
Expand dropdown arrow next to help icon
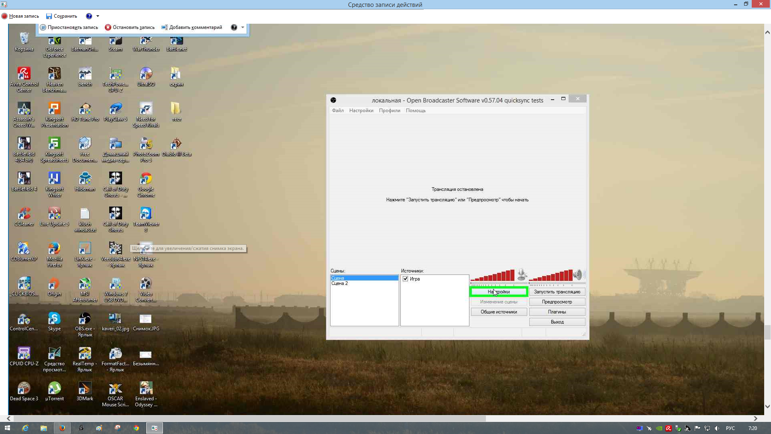[98, 16]
